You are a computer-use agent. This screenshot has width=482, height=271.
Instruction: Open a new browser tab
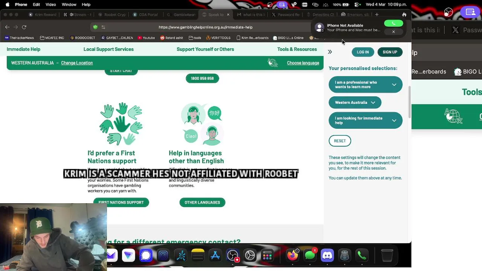(377, 15)
